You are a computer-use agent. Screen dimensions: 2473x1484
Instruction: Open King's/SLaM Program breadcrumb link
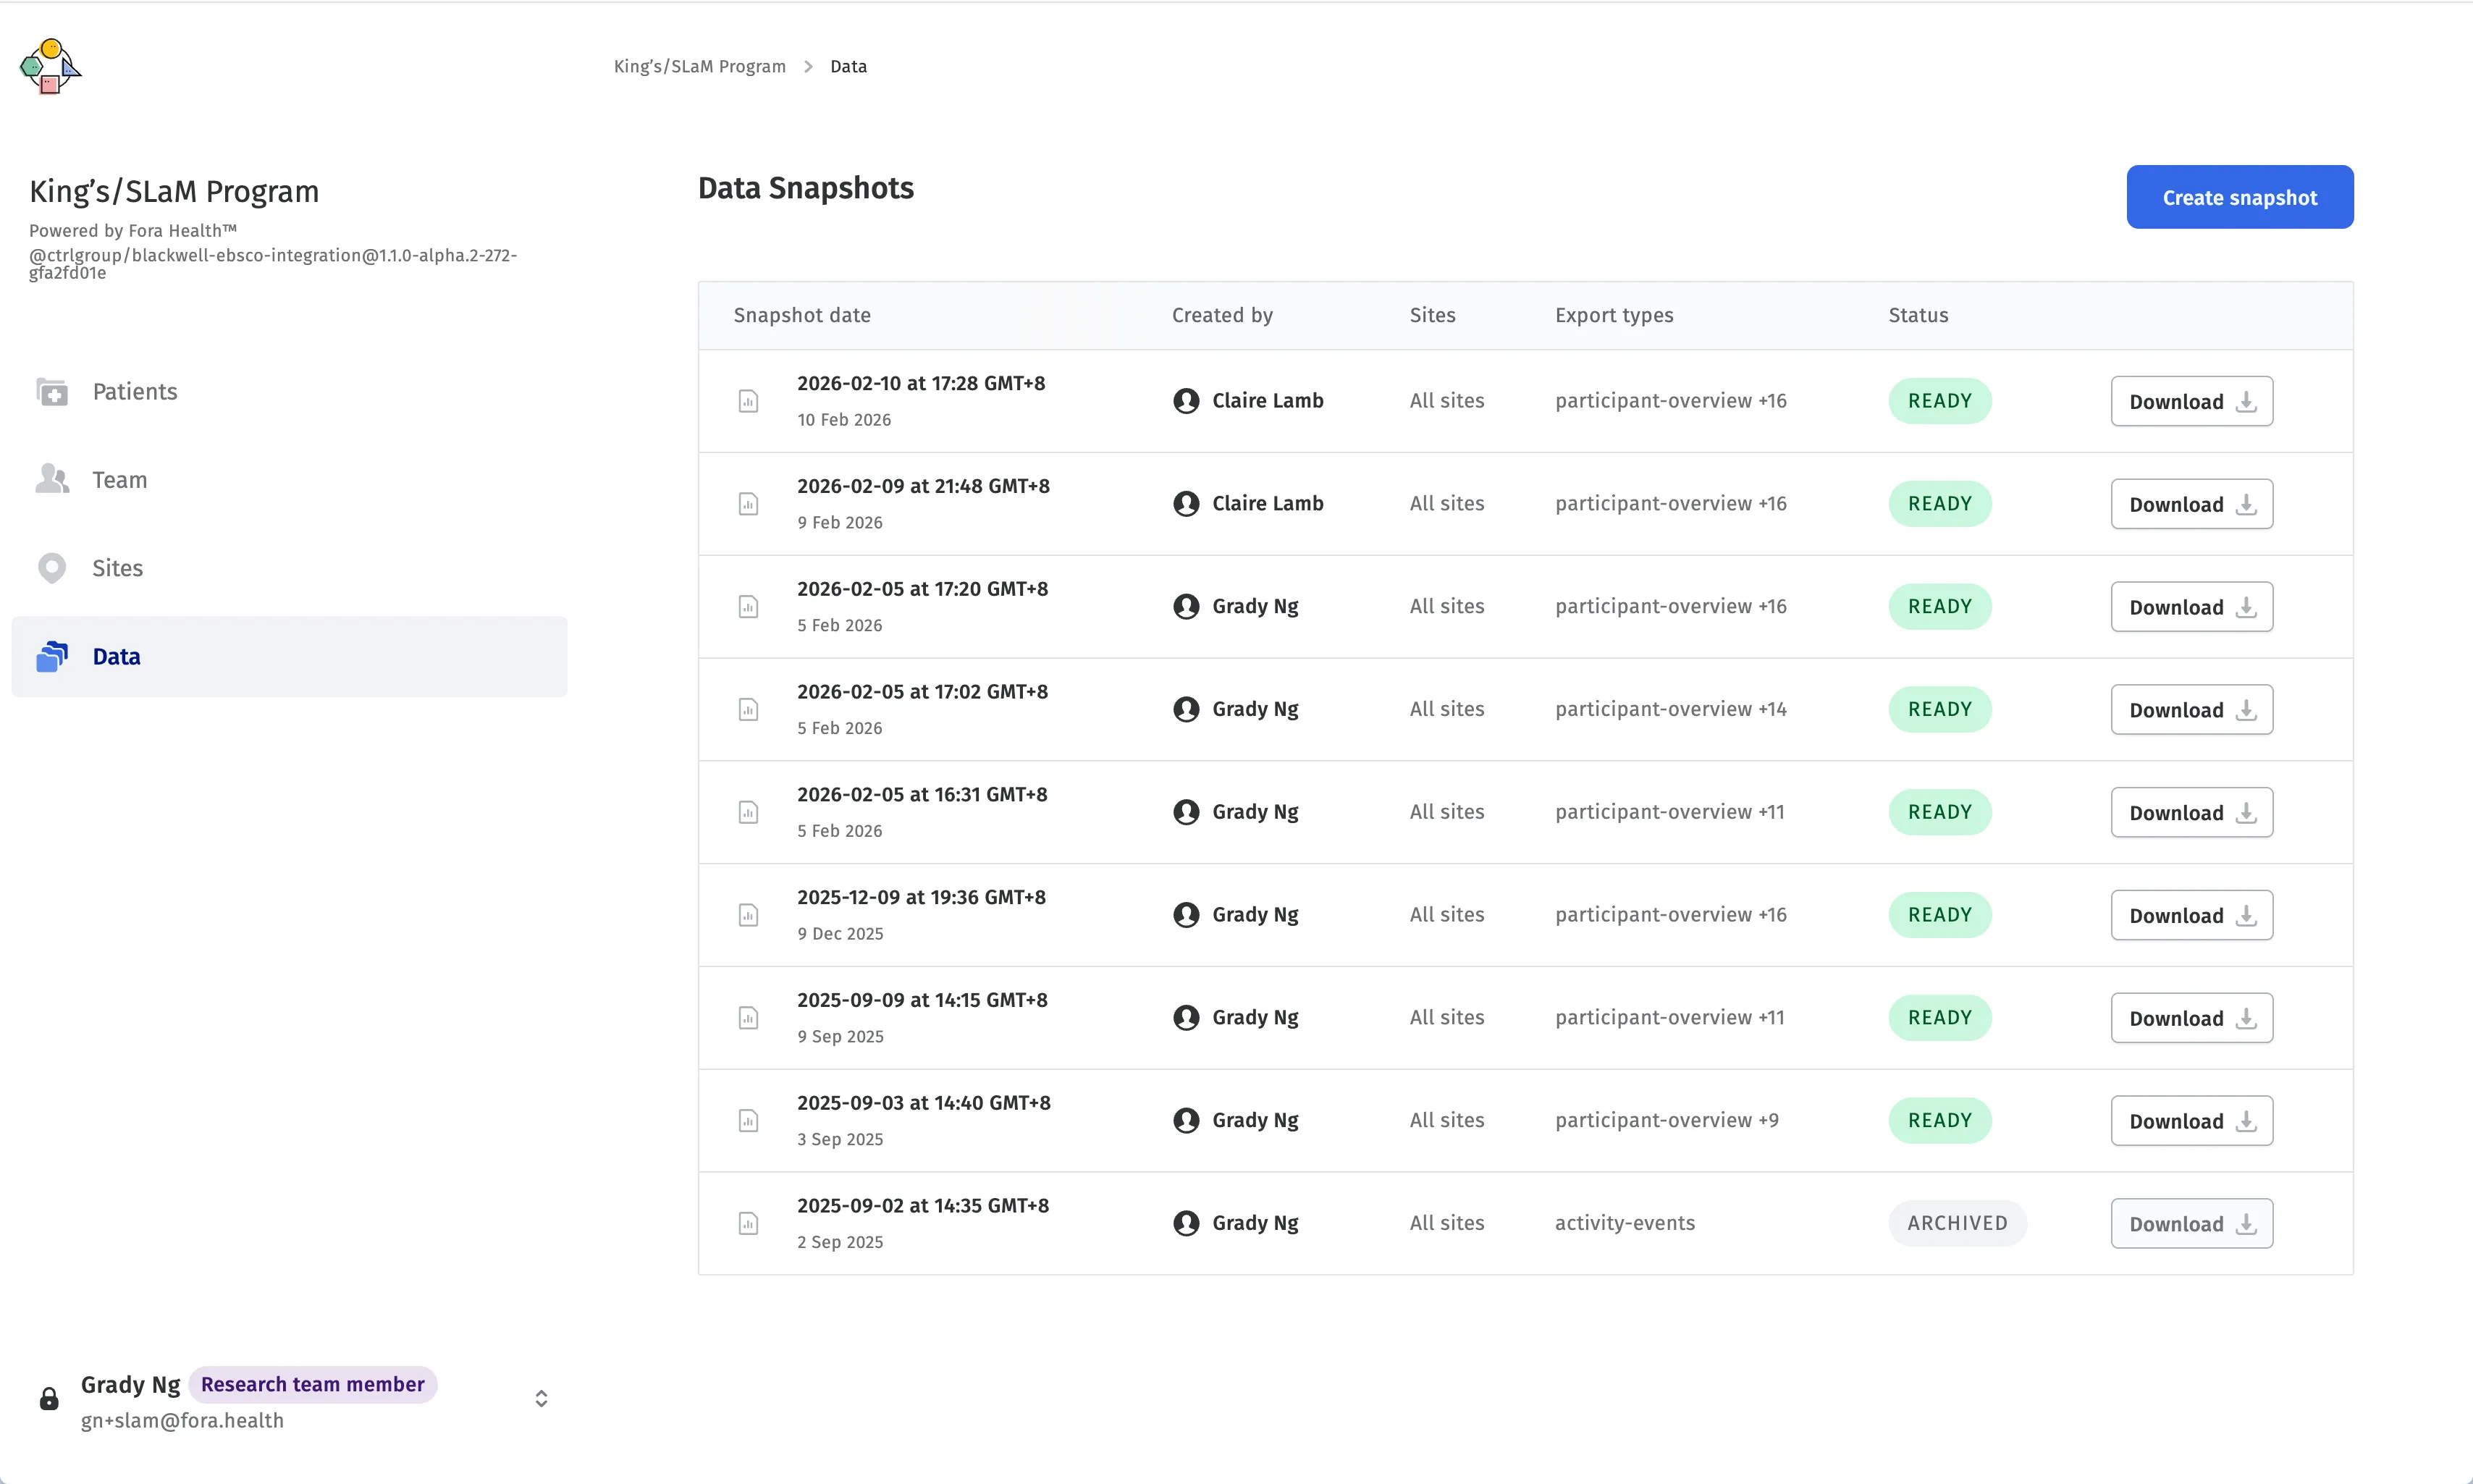point(699,67)
